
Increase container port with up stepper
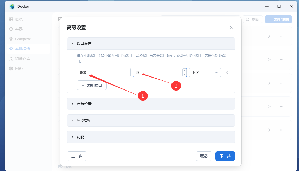click(x=185, y=71)
